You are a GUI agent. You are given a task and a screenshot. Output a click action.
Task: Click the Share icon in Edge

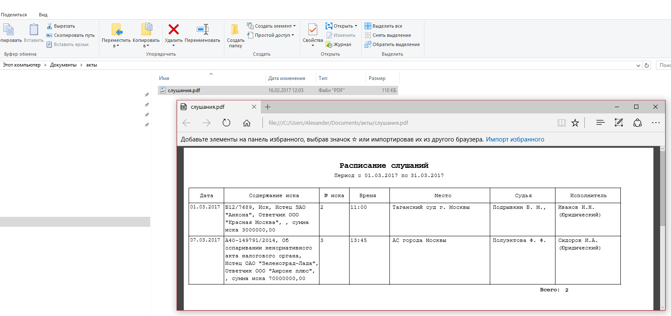click(638, 123)
